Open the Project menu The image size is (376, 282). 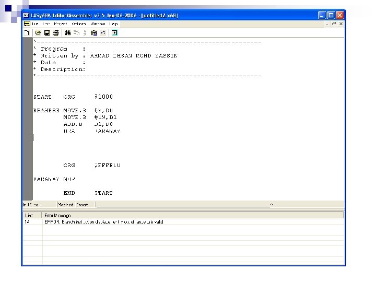pos(61,23)
